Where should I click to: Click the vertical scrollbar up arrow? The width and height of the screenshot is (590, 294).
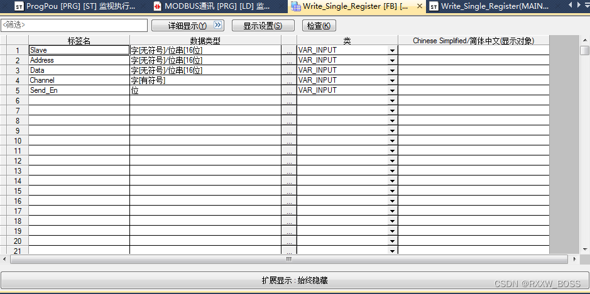tap(585, 40)
